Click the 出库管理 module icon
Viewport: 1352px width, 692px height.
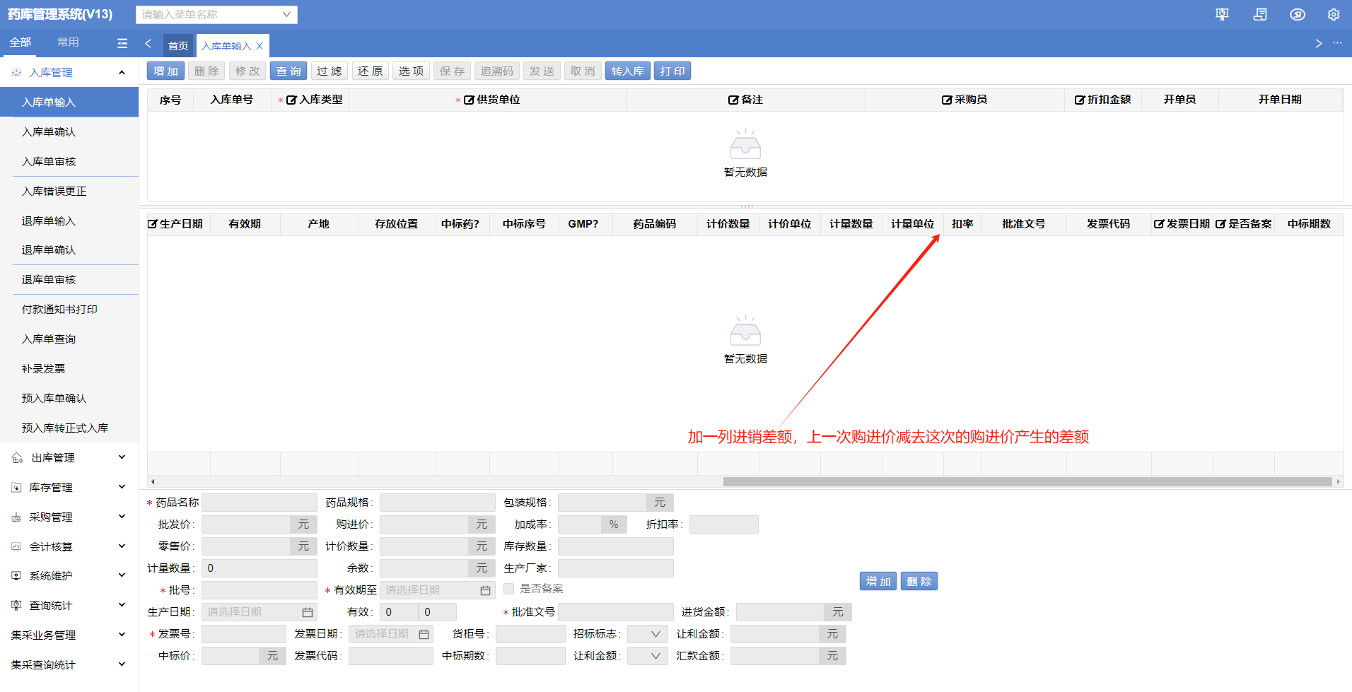pos(17,458)
